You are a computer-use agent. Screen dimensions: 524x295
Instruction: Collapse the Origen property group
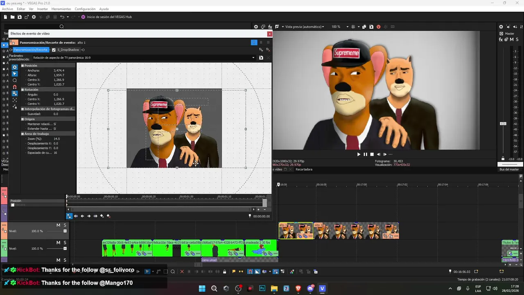pos(23,119)
